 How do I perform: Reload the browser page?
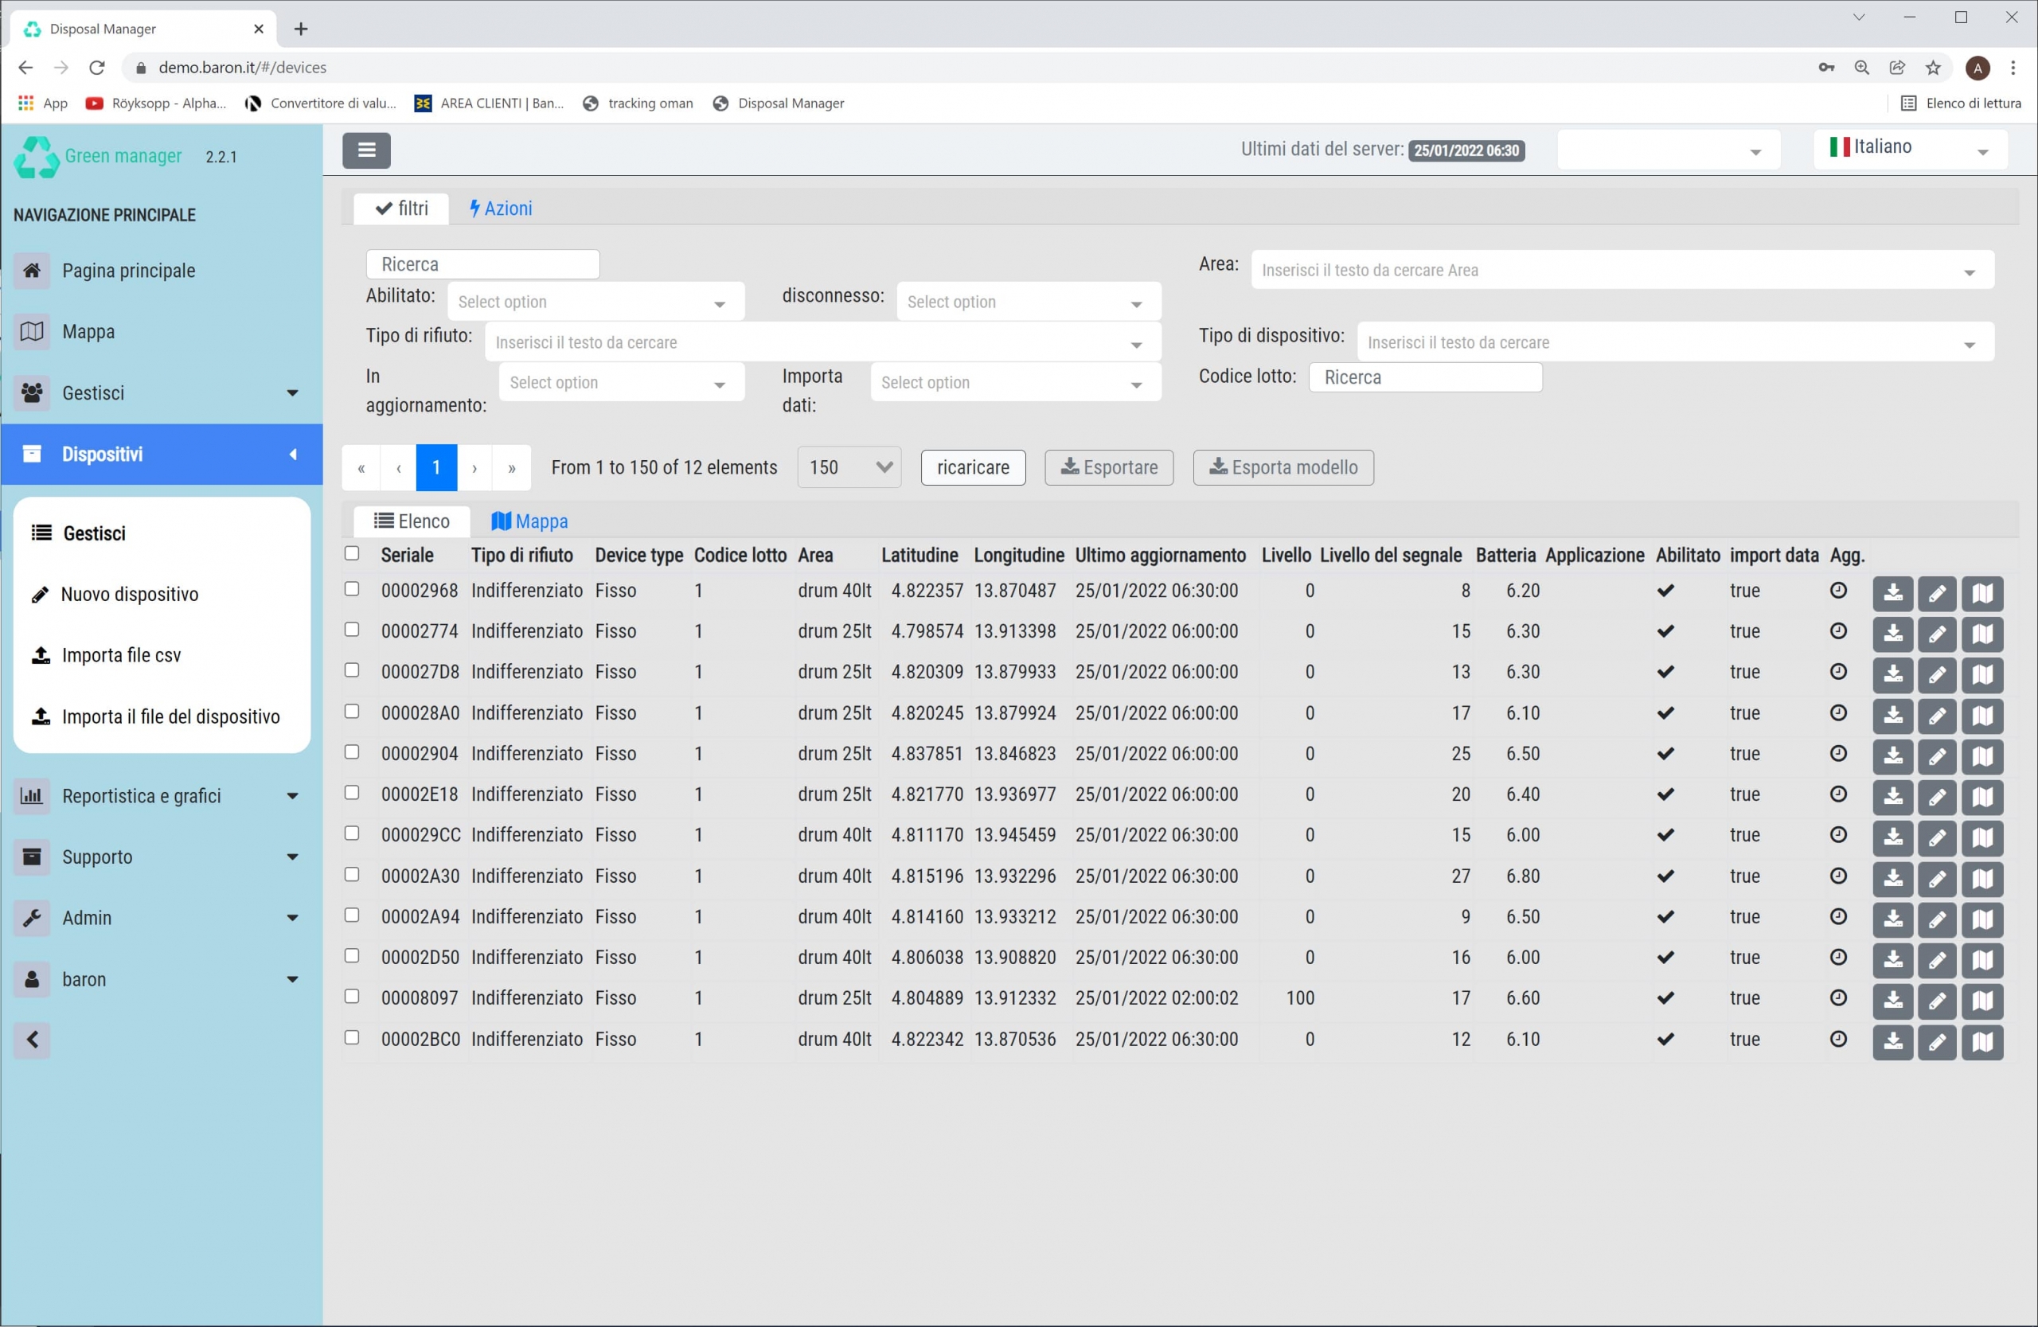(97, 68)
